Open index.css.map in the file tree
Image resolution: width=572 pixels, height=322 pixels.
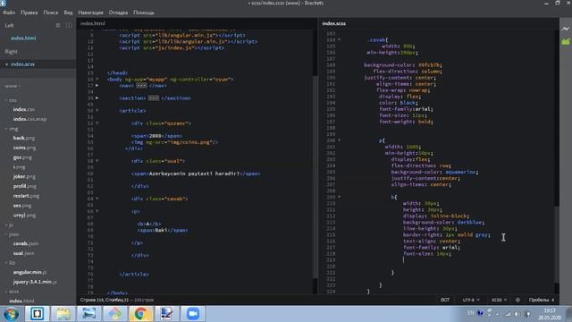29,119
